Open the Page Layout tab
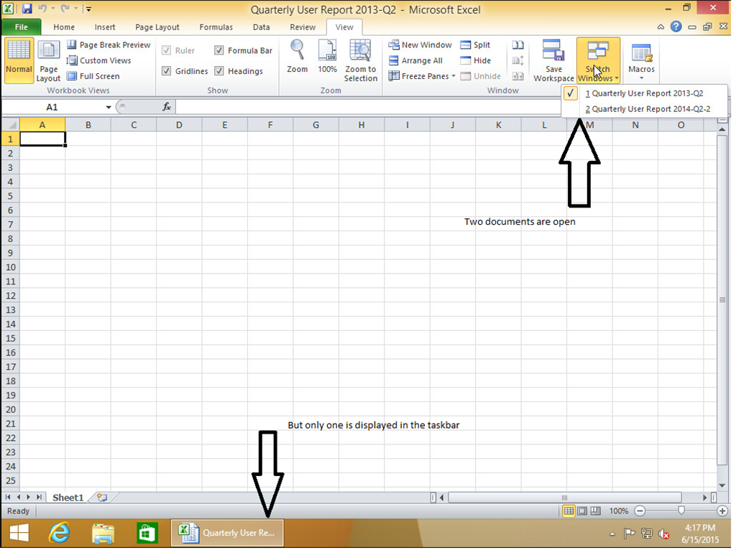Screen dimensions: 736x550 pos(157,27)
